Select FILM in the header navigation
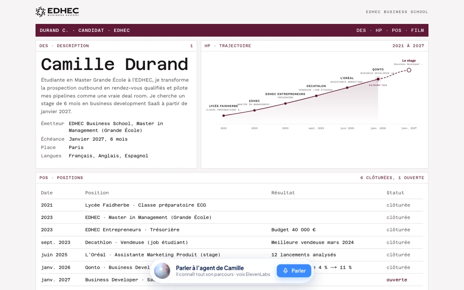This screenshot has height=290, width=464. point(418,31)
